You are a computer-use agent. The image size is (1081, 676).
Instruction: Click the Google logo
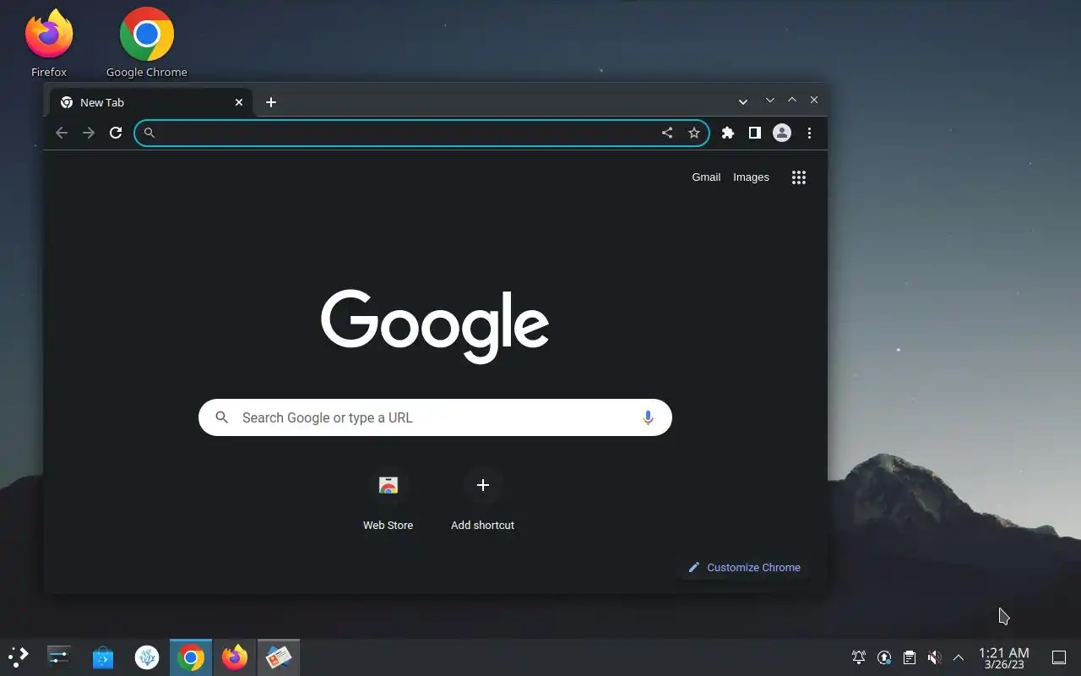click(435, 326)
